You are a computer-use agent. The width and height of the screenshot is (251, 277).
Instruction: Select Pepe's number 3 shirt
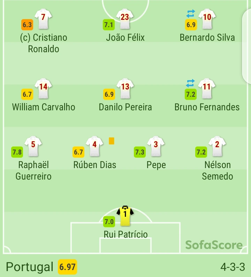click(156, 146)
